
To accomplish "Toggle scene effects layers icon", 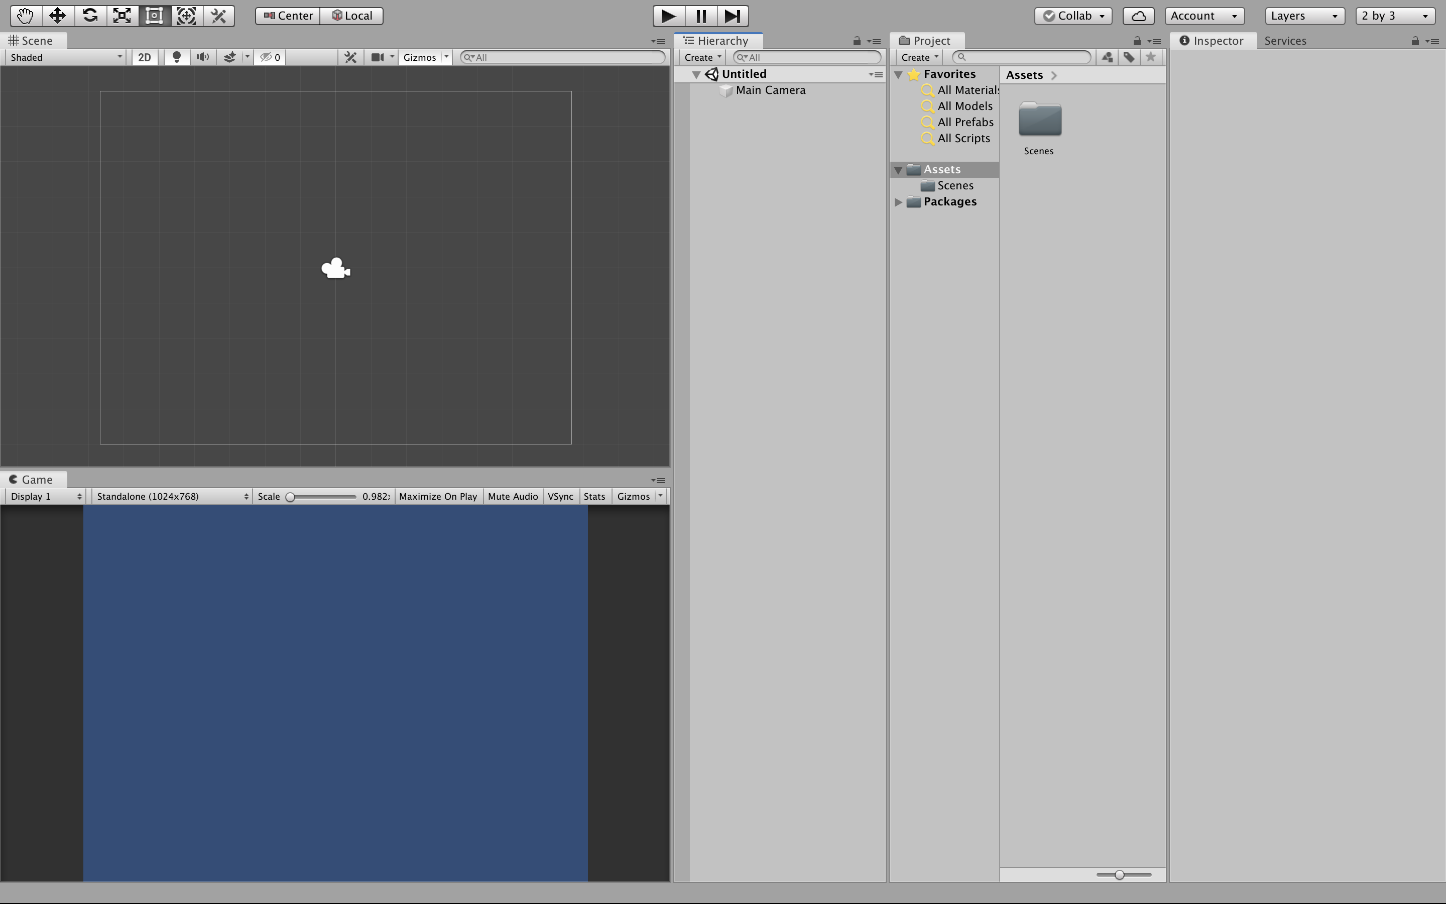I will [x=229, y=57].
